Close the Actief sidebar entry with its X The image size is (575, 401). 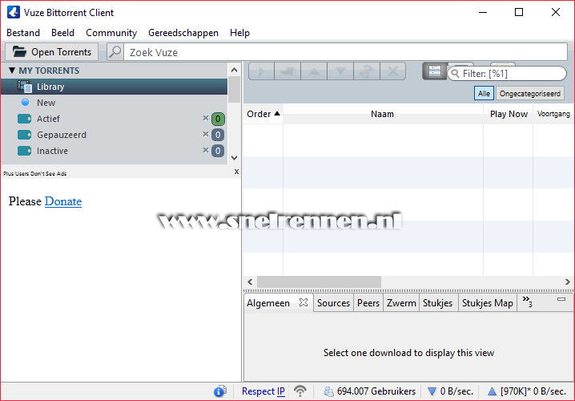click(206, 118)
